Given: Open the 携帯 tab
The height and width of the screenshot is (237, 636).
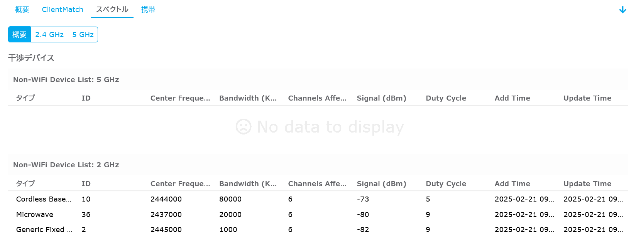Looking at the screenshot, I should point(148,10).
